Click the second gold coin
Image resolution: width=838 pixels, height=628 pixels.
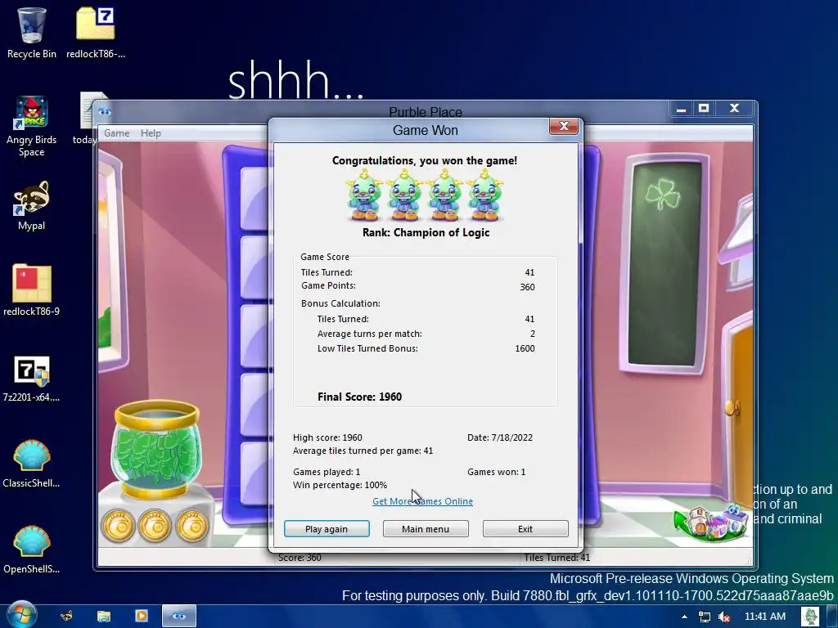point(155,526)
